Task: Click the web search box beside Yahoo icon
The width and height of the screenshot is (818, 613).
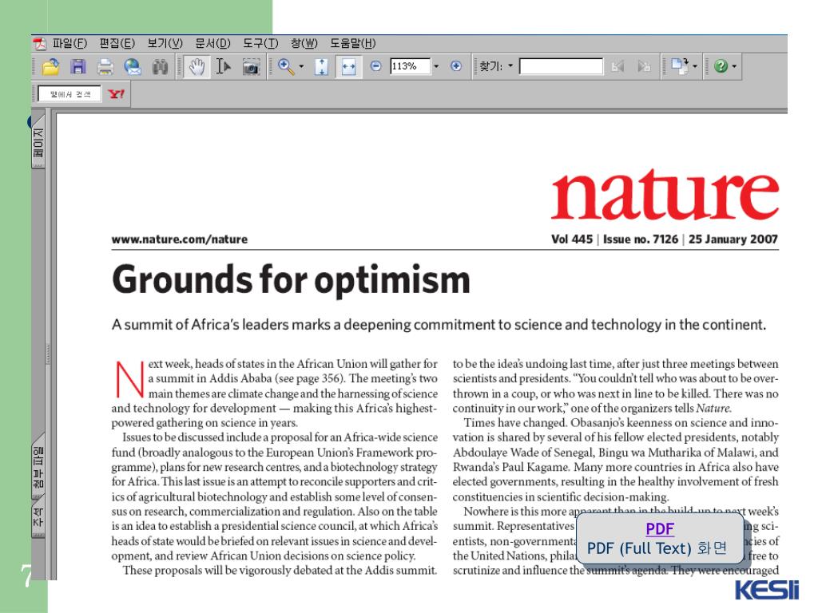Action: pyautogui.click(x=70, y=94)
